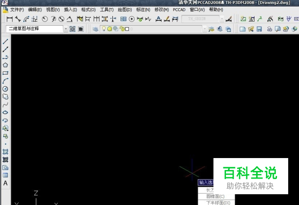Select the Circle tool
The width and height of the screenshot is (299, 205).
click(x=5, y=89)
